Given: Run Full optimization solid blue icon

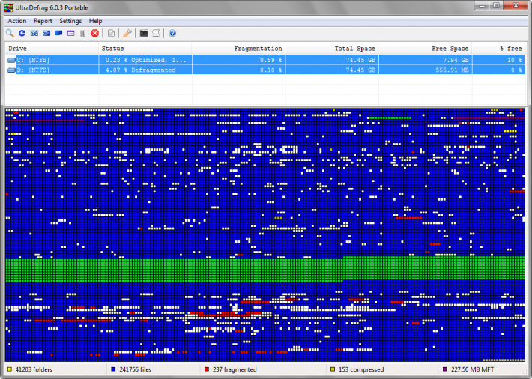Looking at the screenshot, I should pyautogui.click(x=58, y=33).
